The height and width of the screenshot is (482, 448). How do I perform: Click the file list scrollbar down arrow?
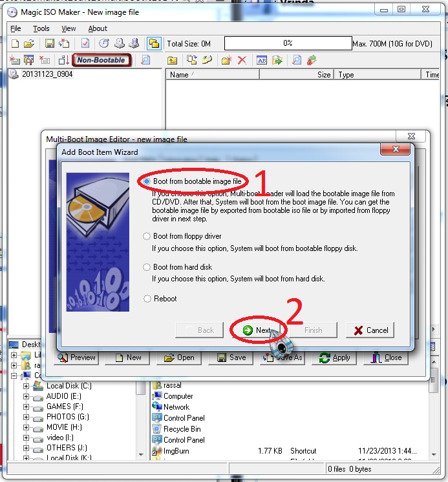434,455
